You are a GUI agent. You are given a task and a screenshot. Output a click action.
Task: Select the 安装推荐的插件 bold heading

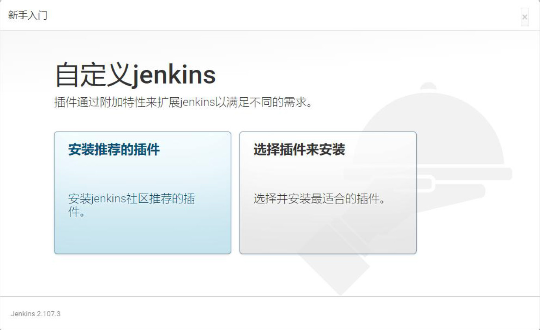pos(114,150)
